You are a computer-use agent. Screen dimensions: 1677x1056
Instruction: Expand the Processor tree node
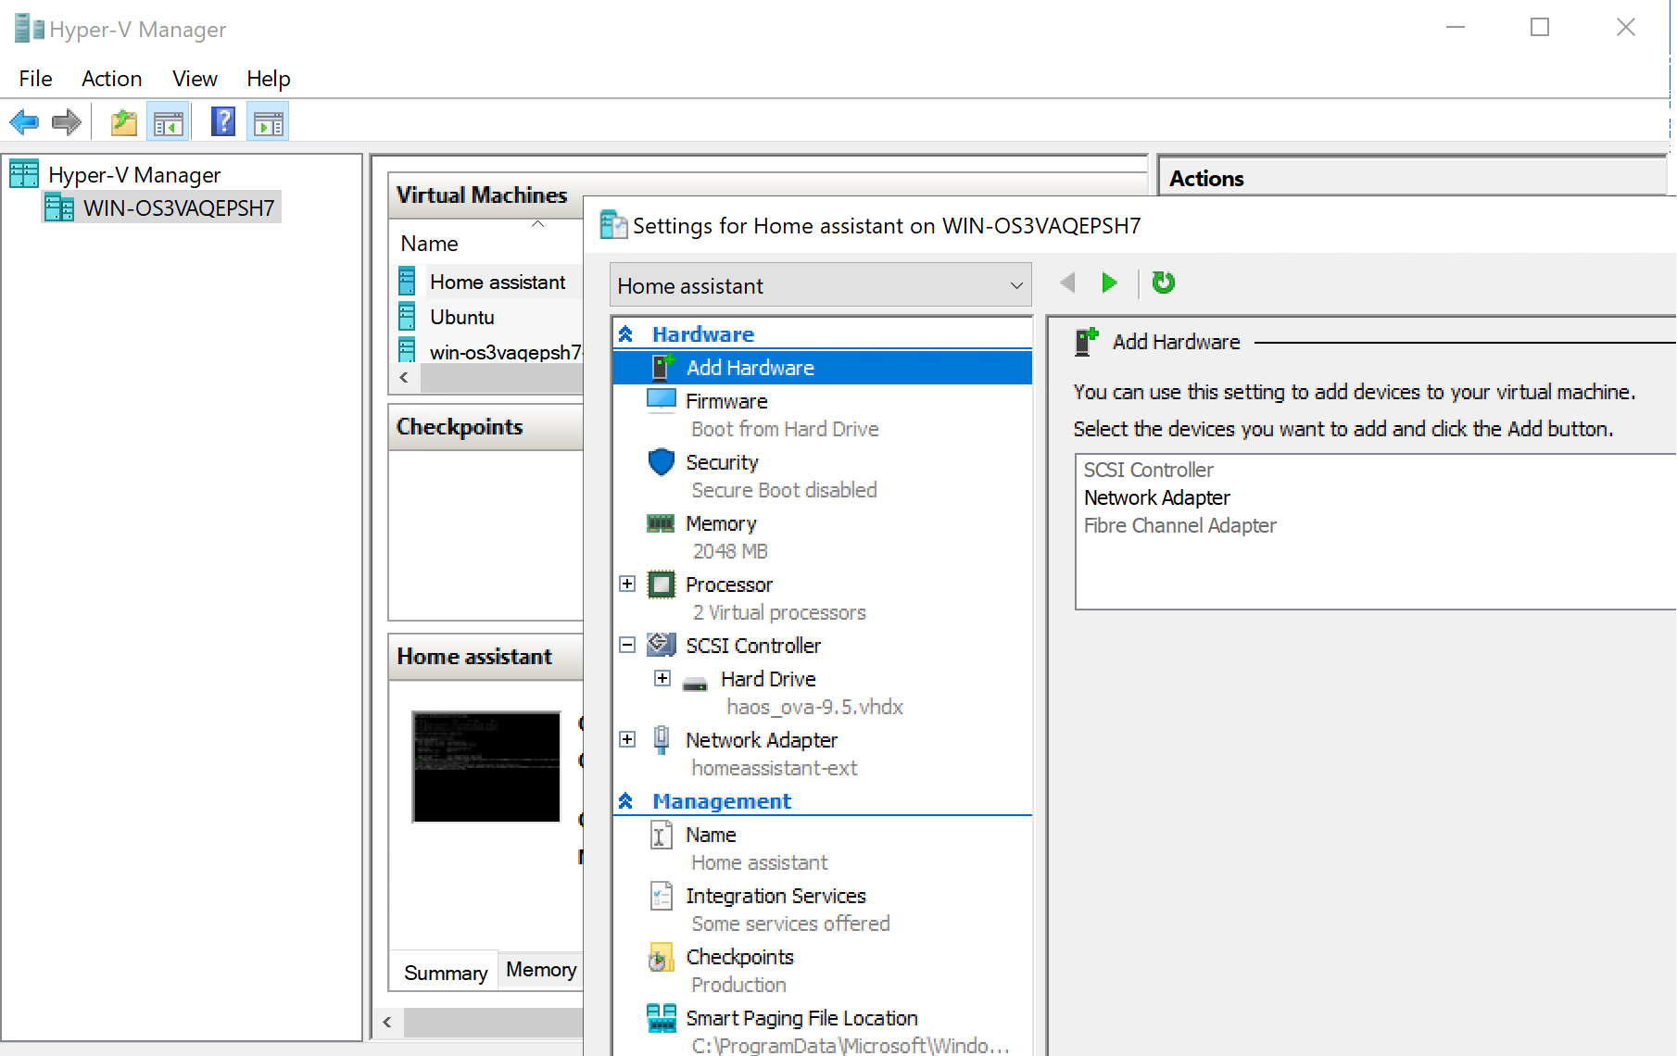click(x=627, y=584)
